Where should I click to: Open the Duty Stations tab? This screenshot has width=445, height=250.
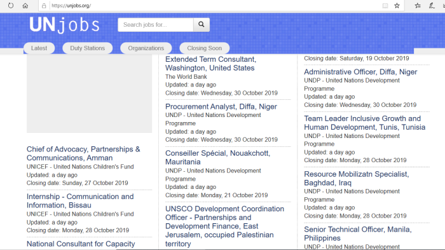[x=88, y=48]
